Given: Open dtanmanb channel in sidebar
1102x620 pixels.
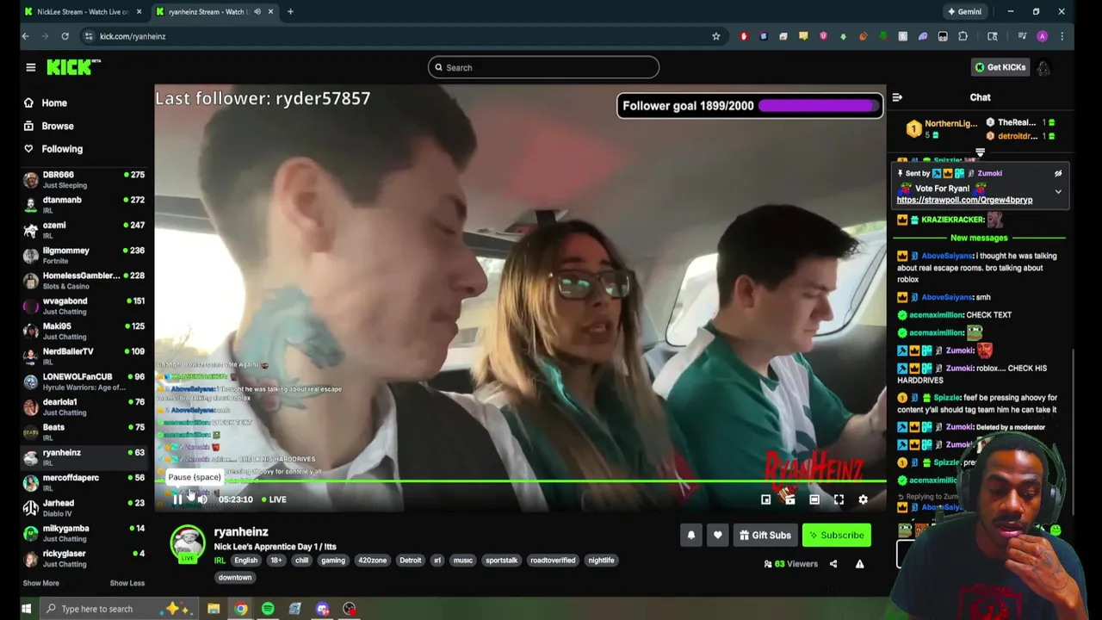Looking at the screenshot, I should coord(84,205).
